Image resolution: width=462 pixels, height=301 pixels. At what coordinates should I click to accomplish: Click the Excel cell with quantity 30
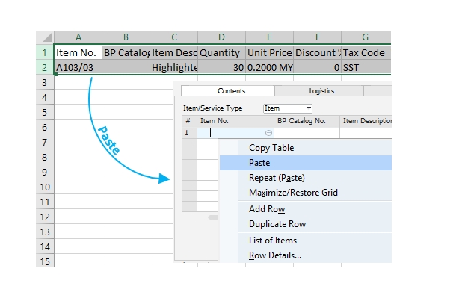[221, 67]
